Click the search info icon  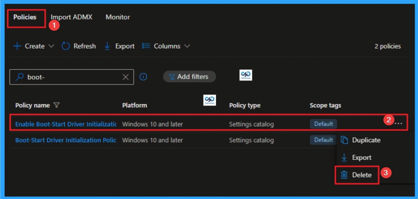click(x=143, y=77)
